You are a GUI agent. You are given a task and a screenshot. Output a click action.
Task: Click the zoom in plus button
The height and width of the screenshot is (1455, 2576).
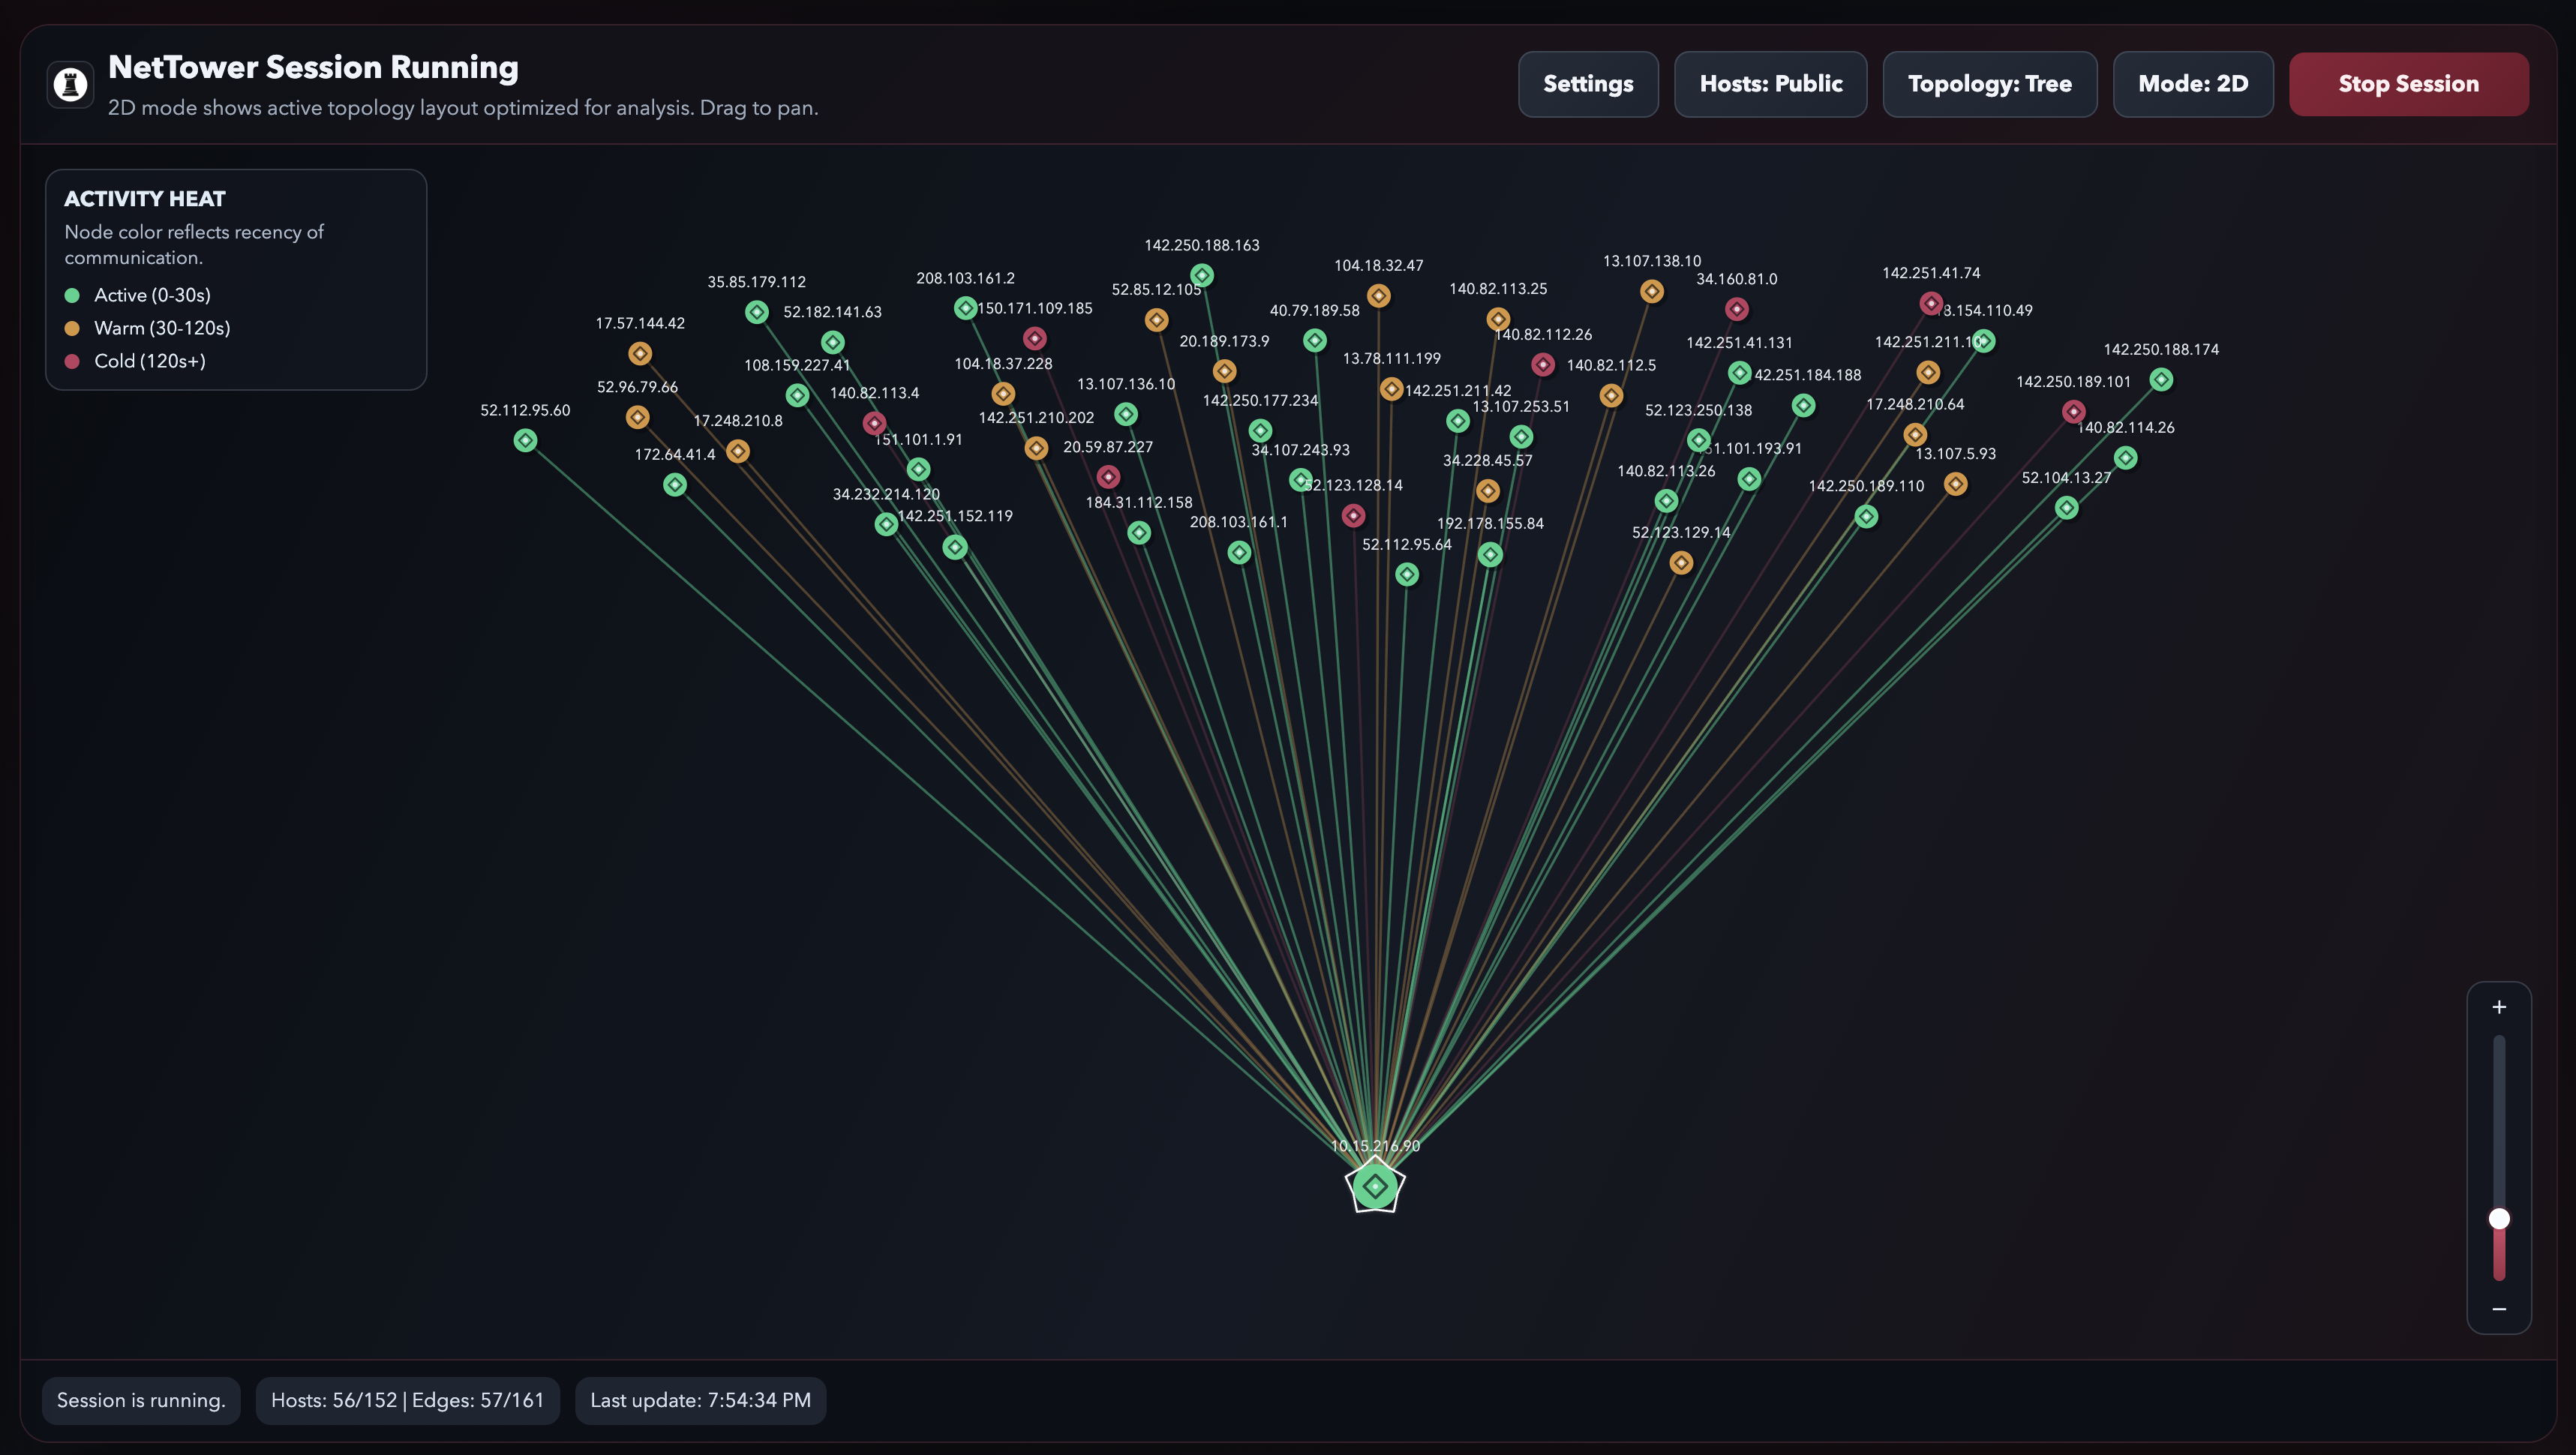coord(2498,1007)
